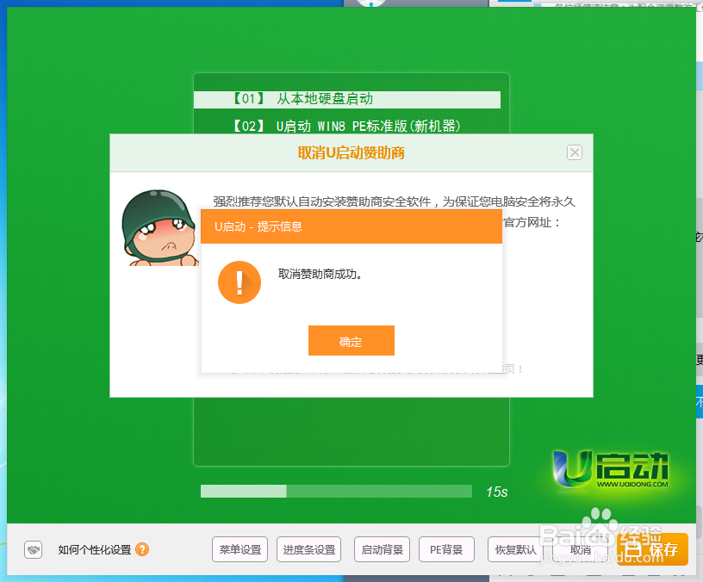
Task: Open 菜单设置 menu settings
Action: [x=240, y=549]
